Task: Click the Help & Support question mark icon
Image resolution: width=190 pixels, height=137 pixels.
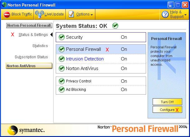Action: pyautogui.click(x=165, y=15)
